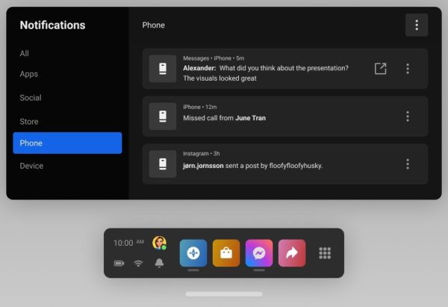Show more options for Instagram notification
Image resolution: width=448 pixels, height=307 pixels.
[x=408, y=164]
